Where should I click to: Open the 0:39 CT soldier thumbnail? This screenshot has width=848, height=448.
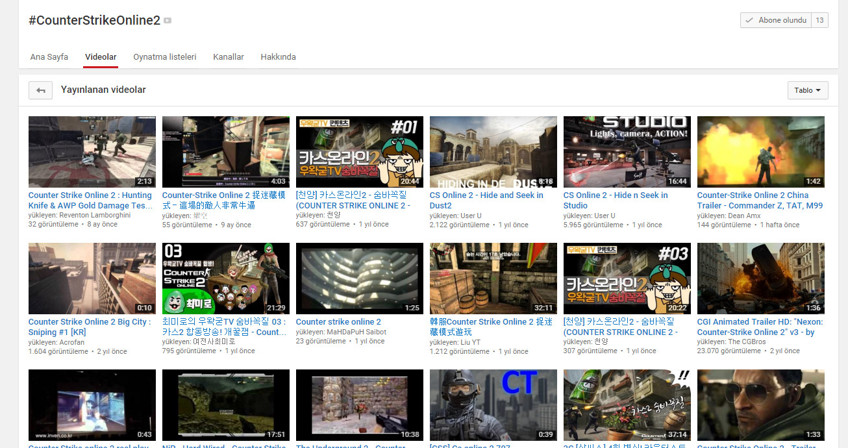(493, 405)
